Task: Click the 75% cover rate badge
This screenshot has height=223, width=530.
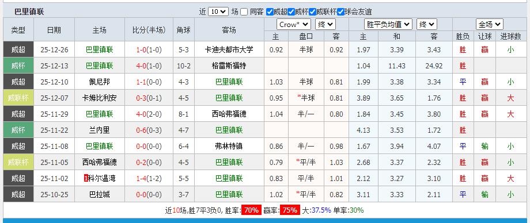Action: pyautogui.click(x=290, y=210)
